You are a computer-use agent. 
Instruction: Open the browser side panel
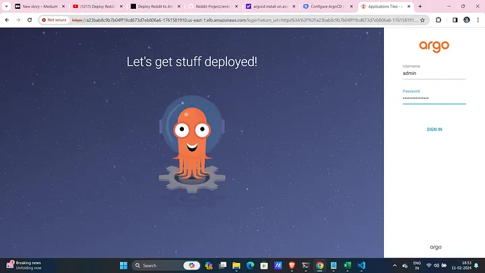tap(455, 20)
